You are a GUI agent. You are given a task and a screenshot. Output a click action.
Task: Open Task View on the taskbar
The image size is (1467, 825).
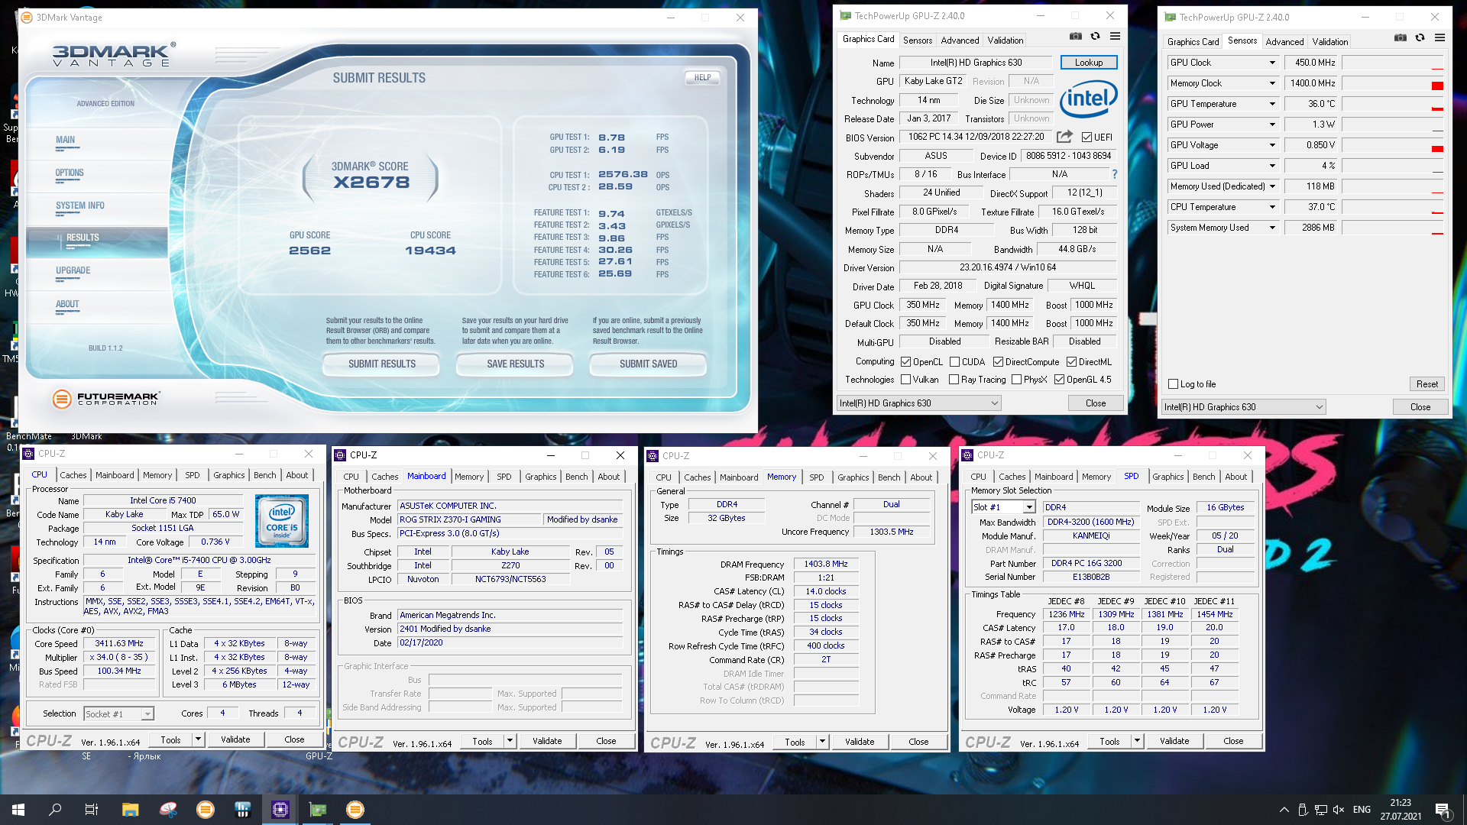(x=92, y=810)
